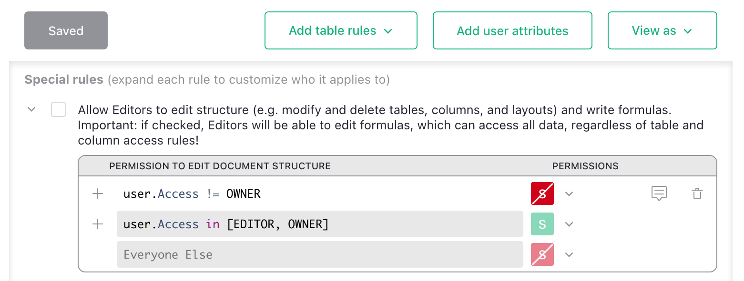Click the Everyone Else condition field
Image resolution: width=744 pixels, height=281 pixels.
pos(319,254)
